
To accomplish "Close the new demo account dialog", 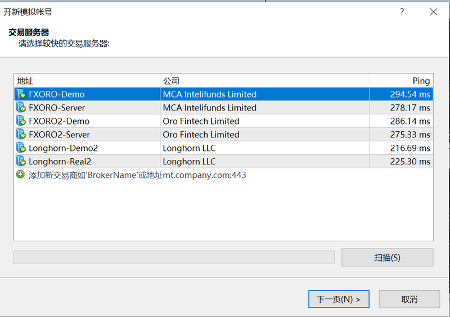I will point(433,12).
